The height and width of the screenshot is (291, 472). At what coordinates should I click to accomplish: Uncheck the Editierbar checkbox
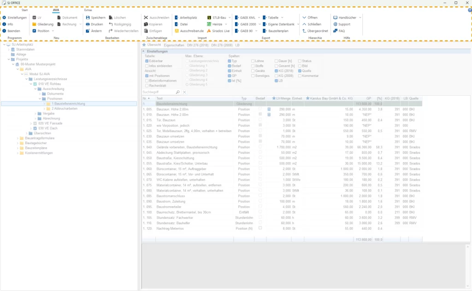point(147,61)
